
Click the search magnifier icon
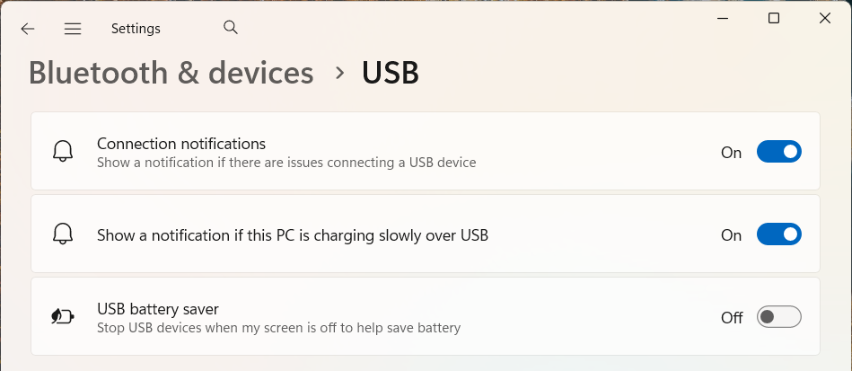coord(231,28)
